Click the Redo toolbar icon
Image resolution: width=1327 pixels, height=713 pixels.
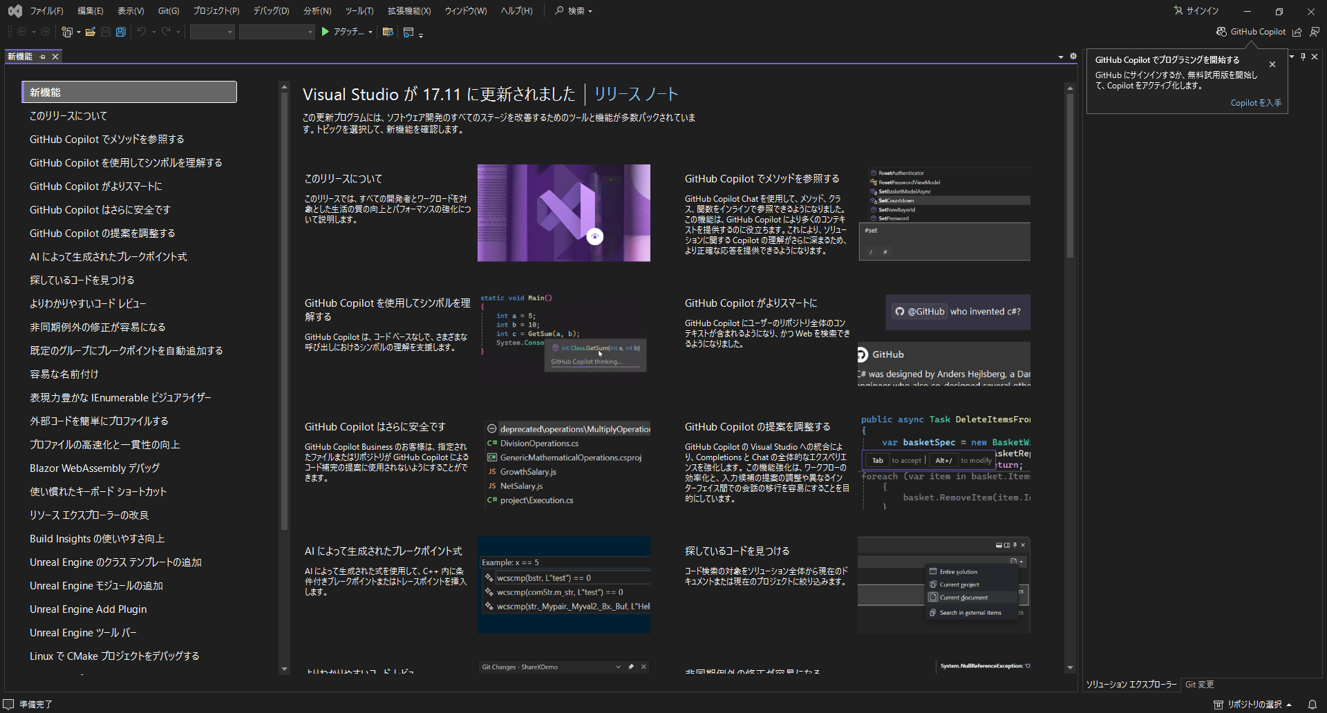166,32
